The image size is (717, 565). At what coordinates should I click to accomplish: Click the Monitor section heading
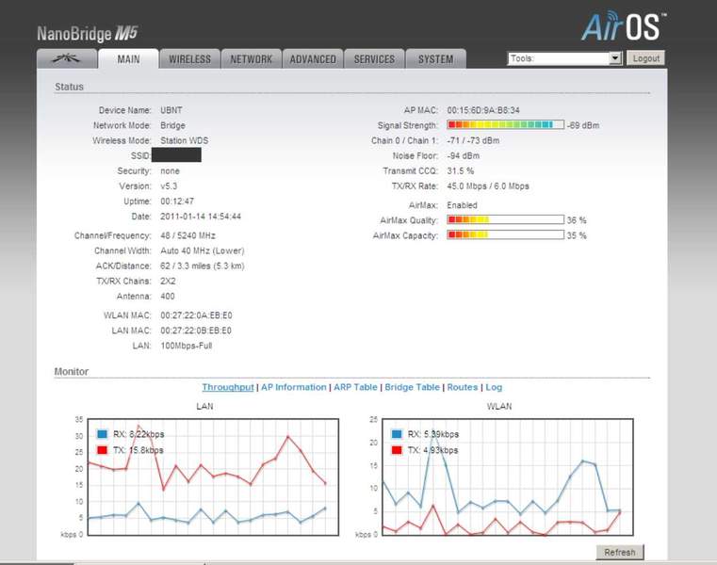pyautogui.click(x=72, y=372)
